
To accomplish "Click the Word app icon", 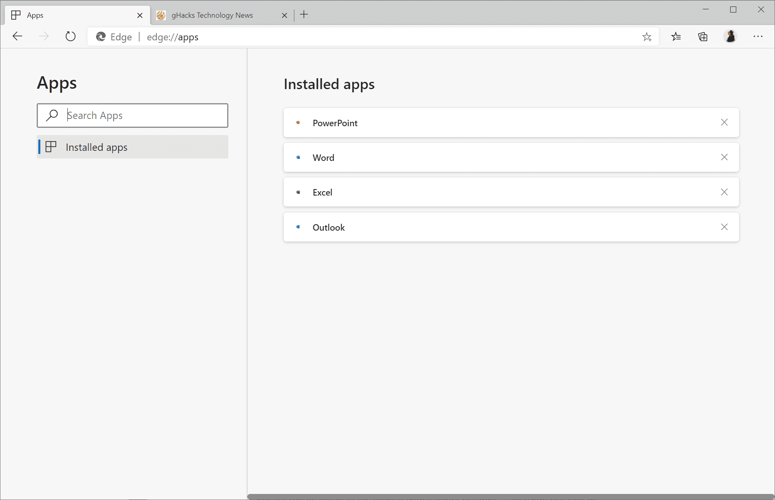I will 298,157.
